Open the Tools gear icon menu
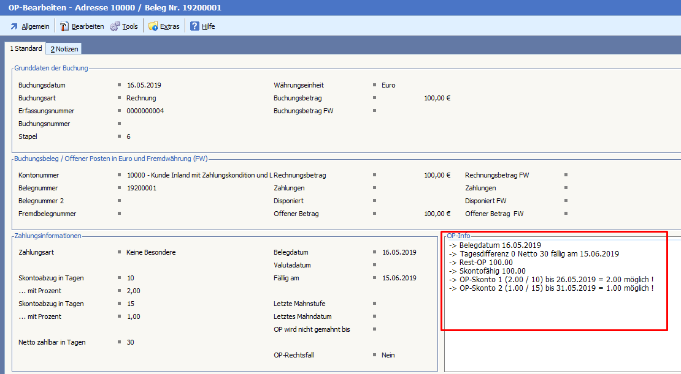The height and width of the screenshot is (374, 681). click(x=115, y=26)
